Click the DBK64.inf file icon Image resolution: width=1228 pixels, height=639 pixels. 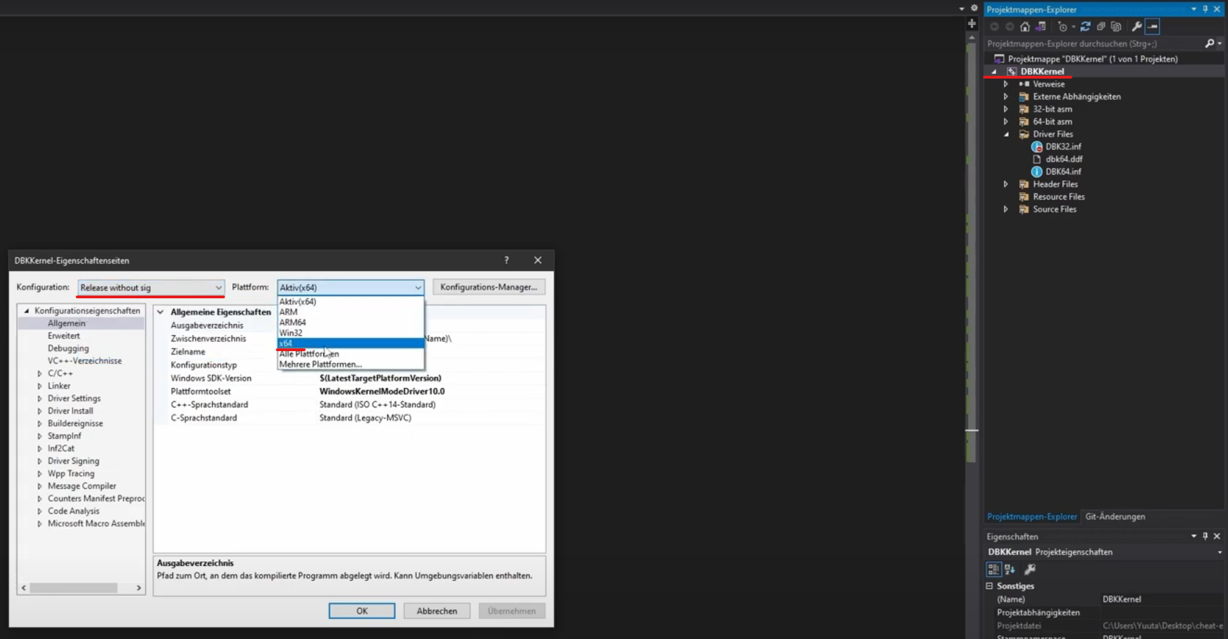tap(1037, 172)
